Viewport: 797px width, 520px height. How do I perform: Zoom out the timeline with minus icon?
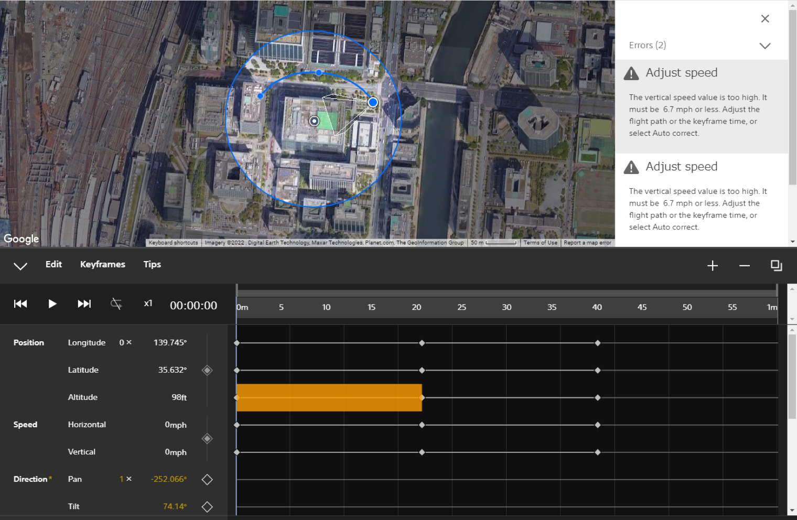pos(745,266)
